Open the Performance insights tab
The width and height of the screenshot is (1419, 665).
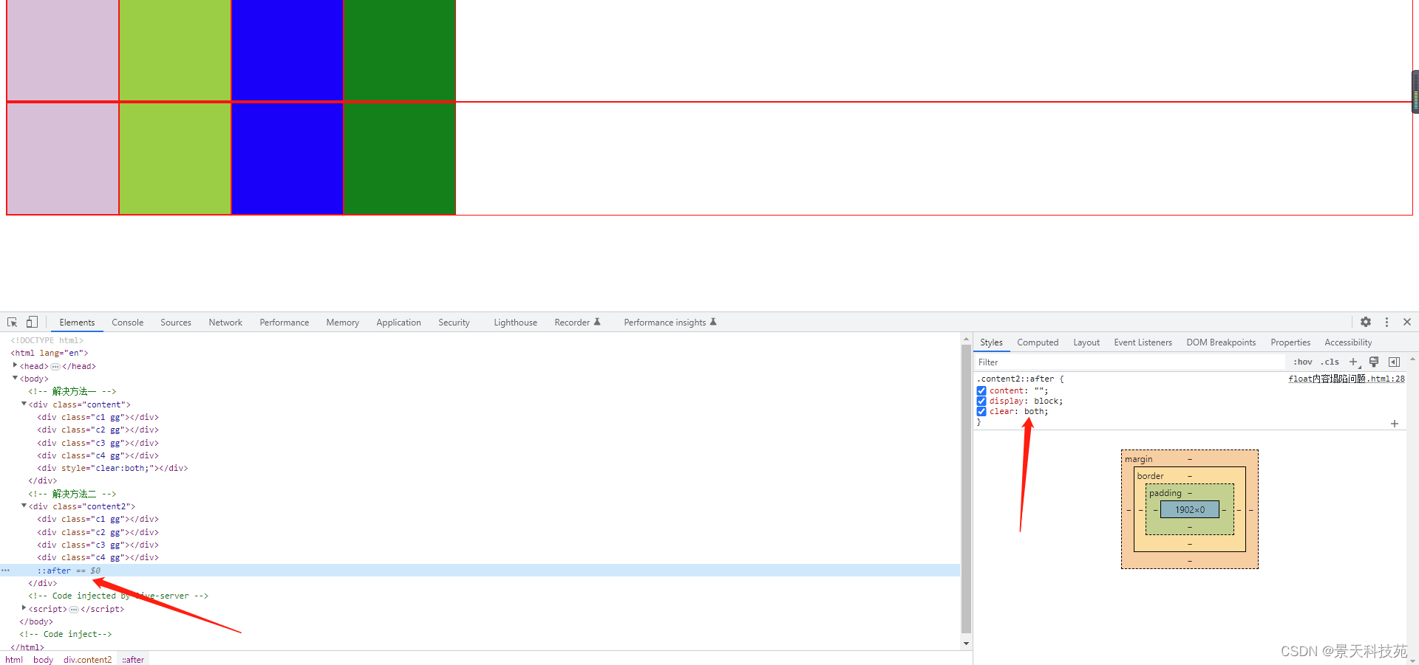point(670,323)
